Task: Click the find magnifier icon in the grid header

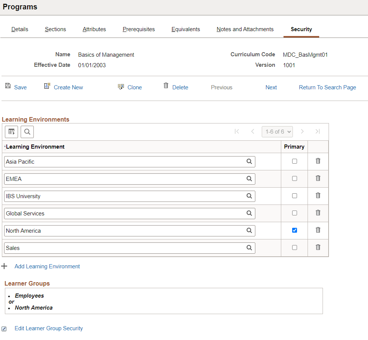Action: coord(27,132)
